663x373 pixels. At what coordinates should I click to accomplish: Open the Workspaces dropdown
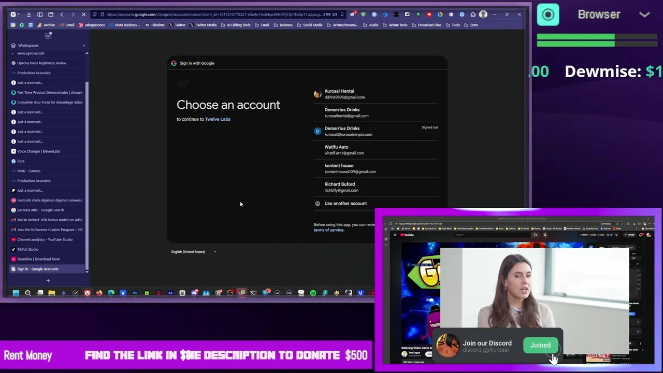click(x=48, y=46)
